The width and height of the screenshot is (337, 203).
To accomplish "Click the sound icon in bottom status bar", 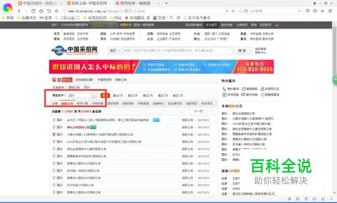I will pyautogui.click(x=314, y=199).
